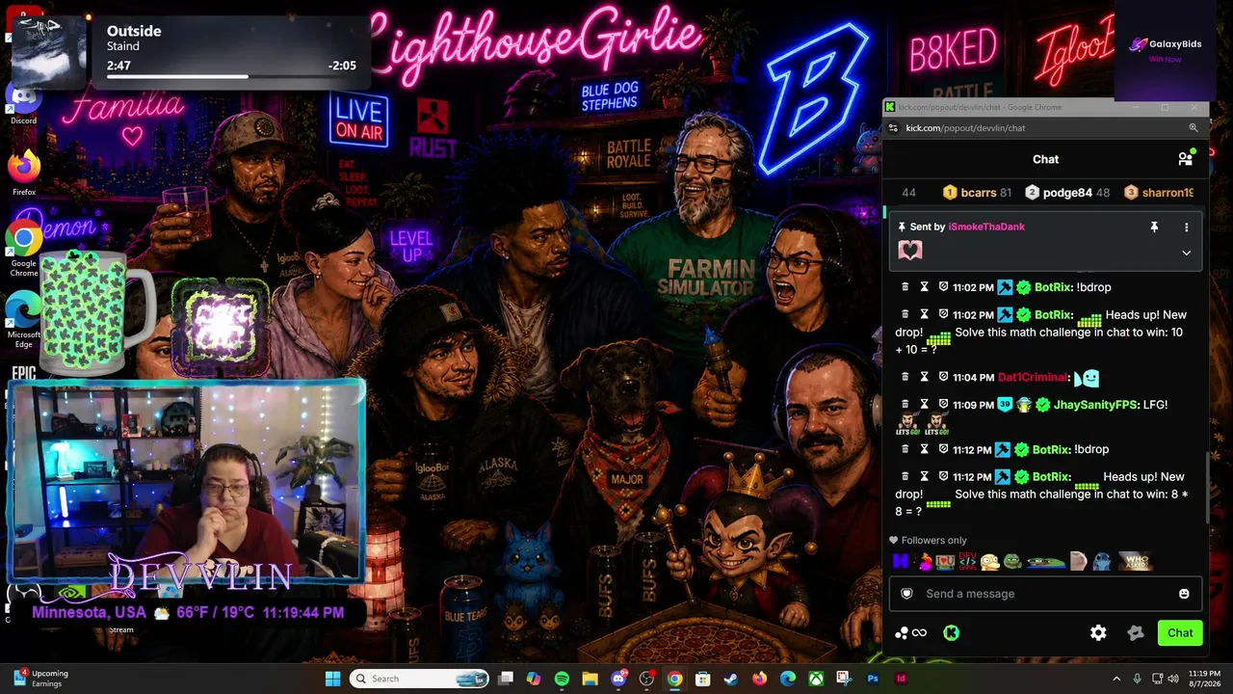Open Dat1Criminal username in chat
The width and height of the screenshot is (1233, 694).
pos(1033,377)
